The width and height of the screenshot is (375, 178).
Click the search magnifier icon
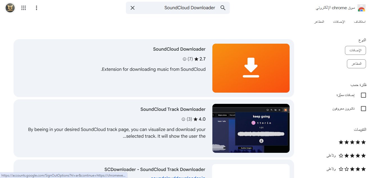click(223, 8)
